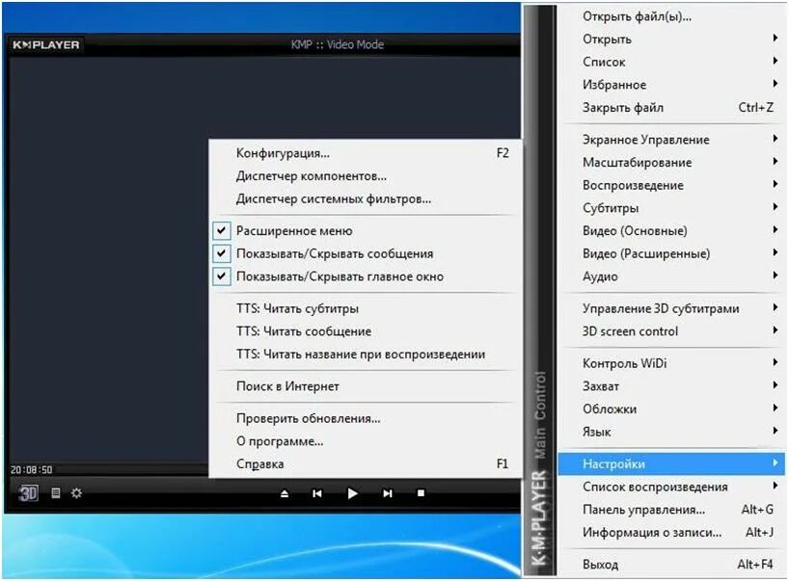
Task: Open О программе... dialog
Action: (x=366, y=440)
